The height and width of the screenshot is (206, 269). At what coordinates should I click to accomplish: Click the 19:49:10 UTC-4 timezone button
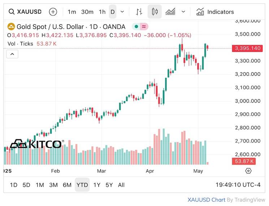pos(238,185)
